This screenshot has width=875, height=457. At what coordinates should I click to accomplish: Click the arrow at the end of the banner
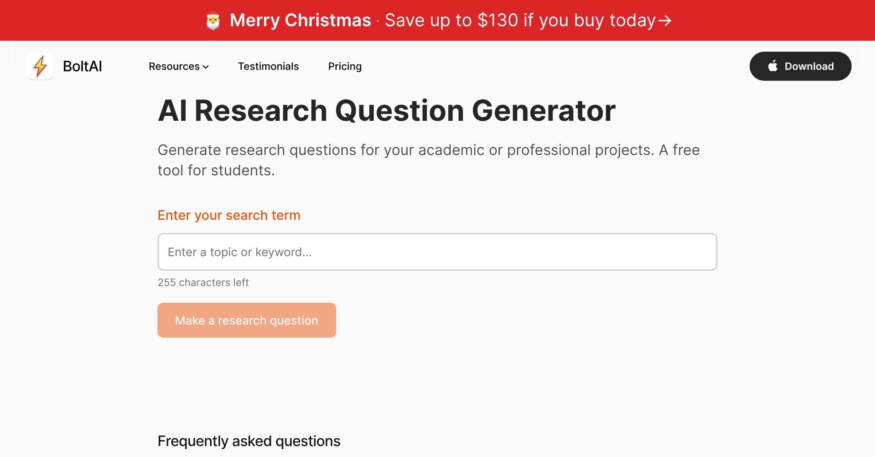coord(664,21)
